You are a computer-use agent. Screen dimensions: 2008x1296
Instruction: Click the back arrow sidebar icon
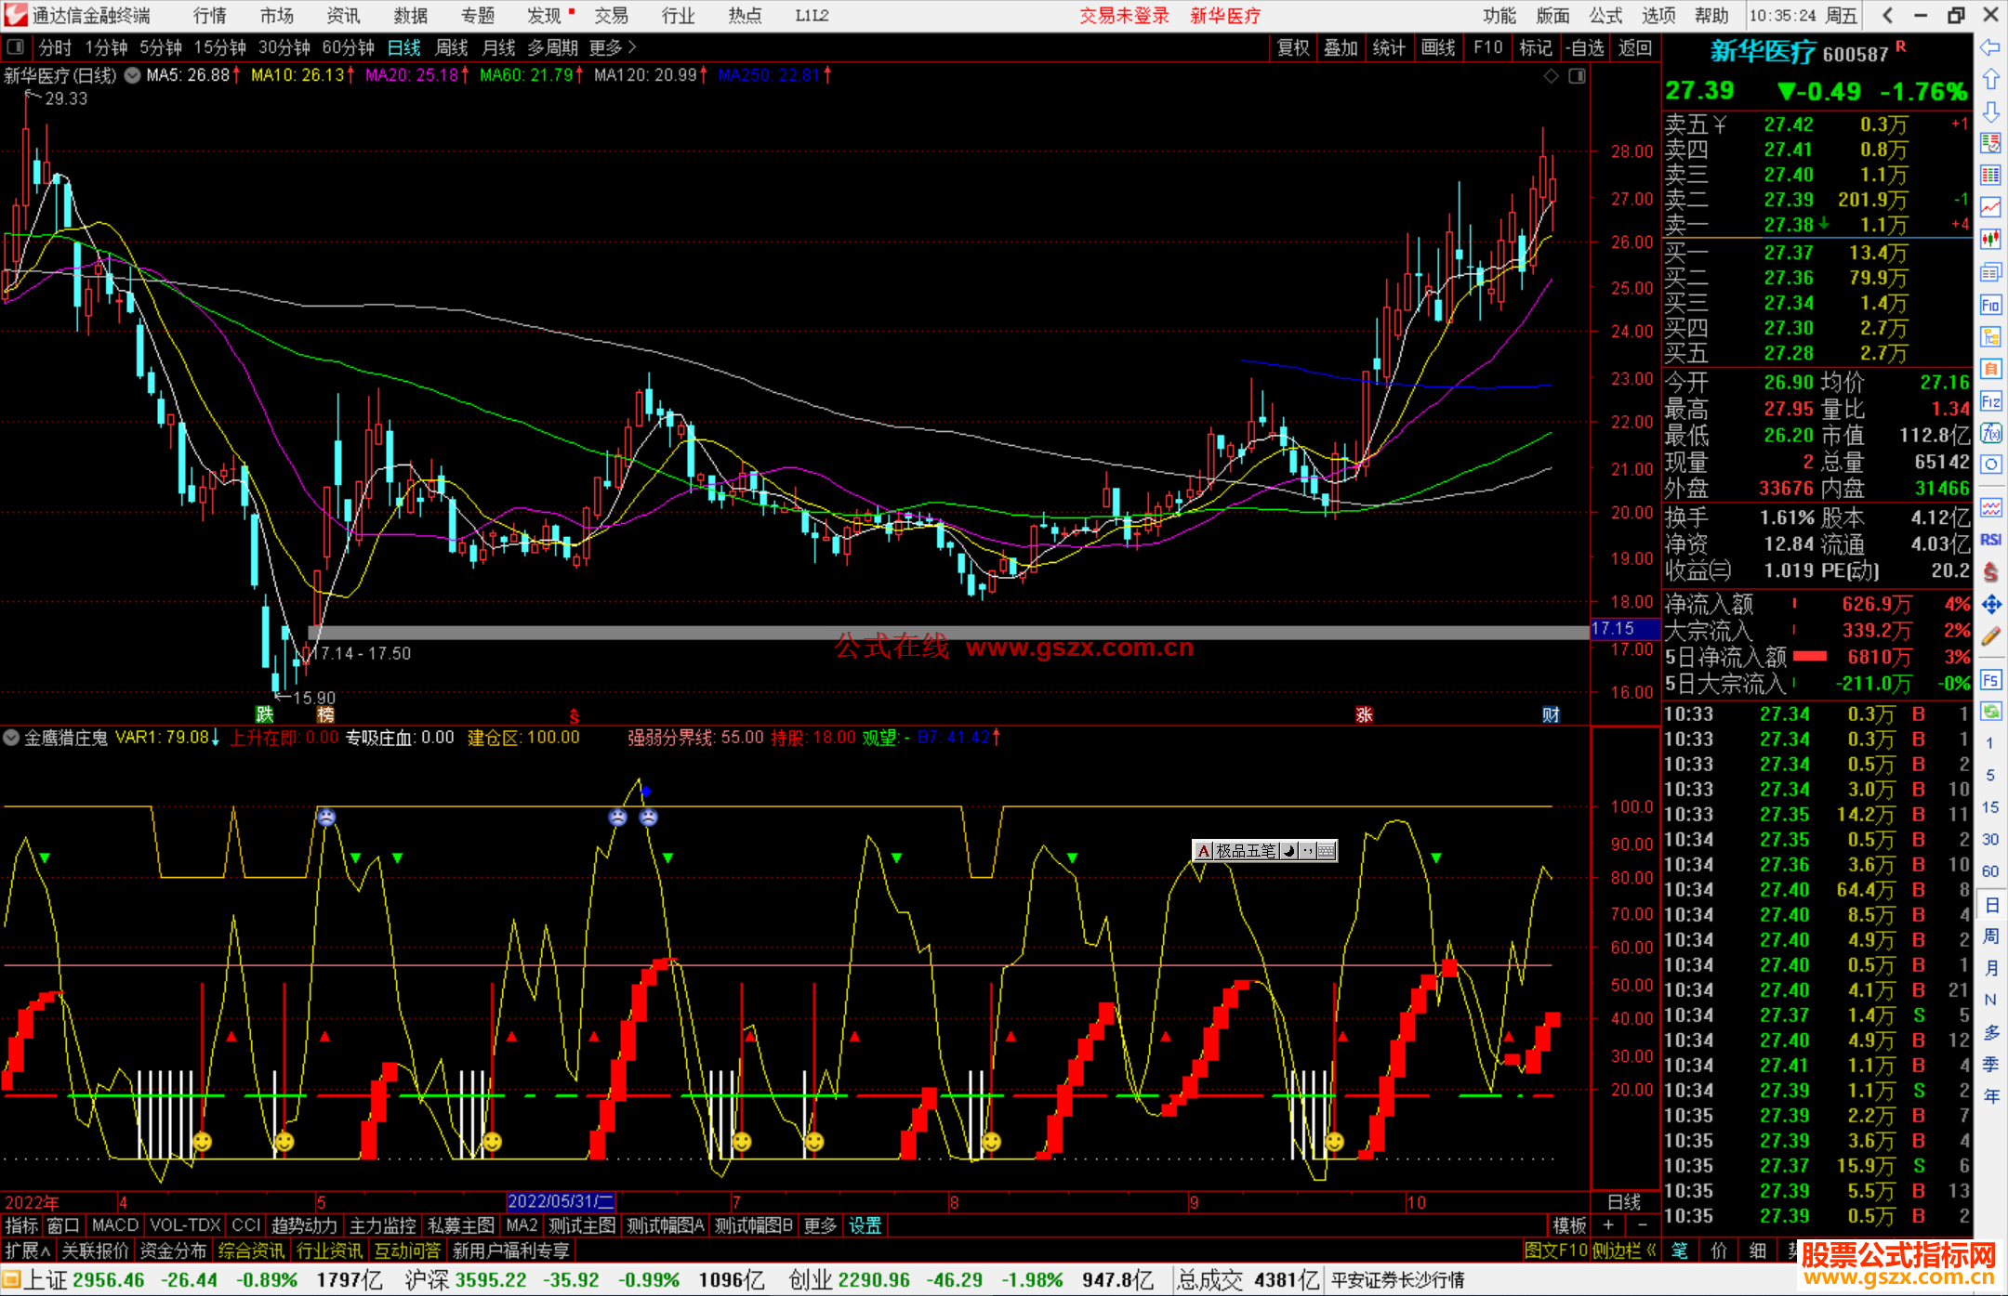pyautogui.click(x=1990, y=46)
